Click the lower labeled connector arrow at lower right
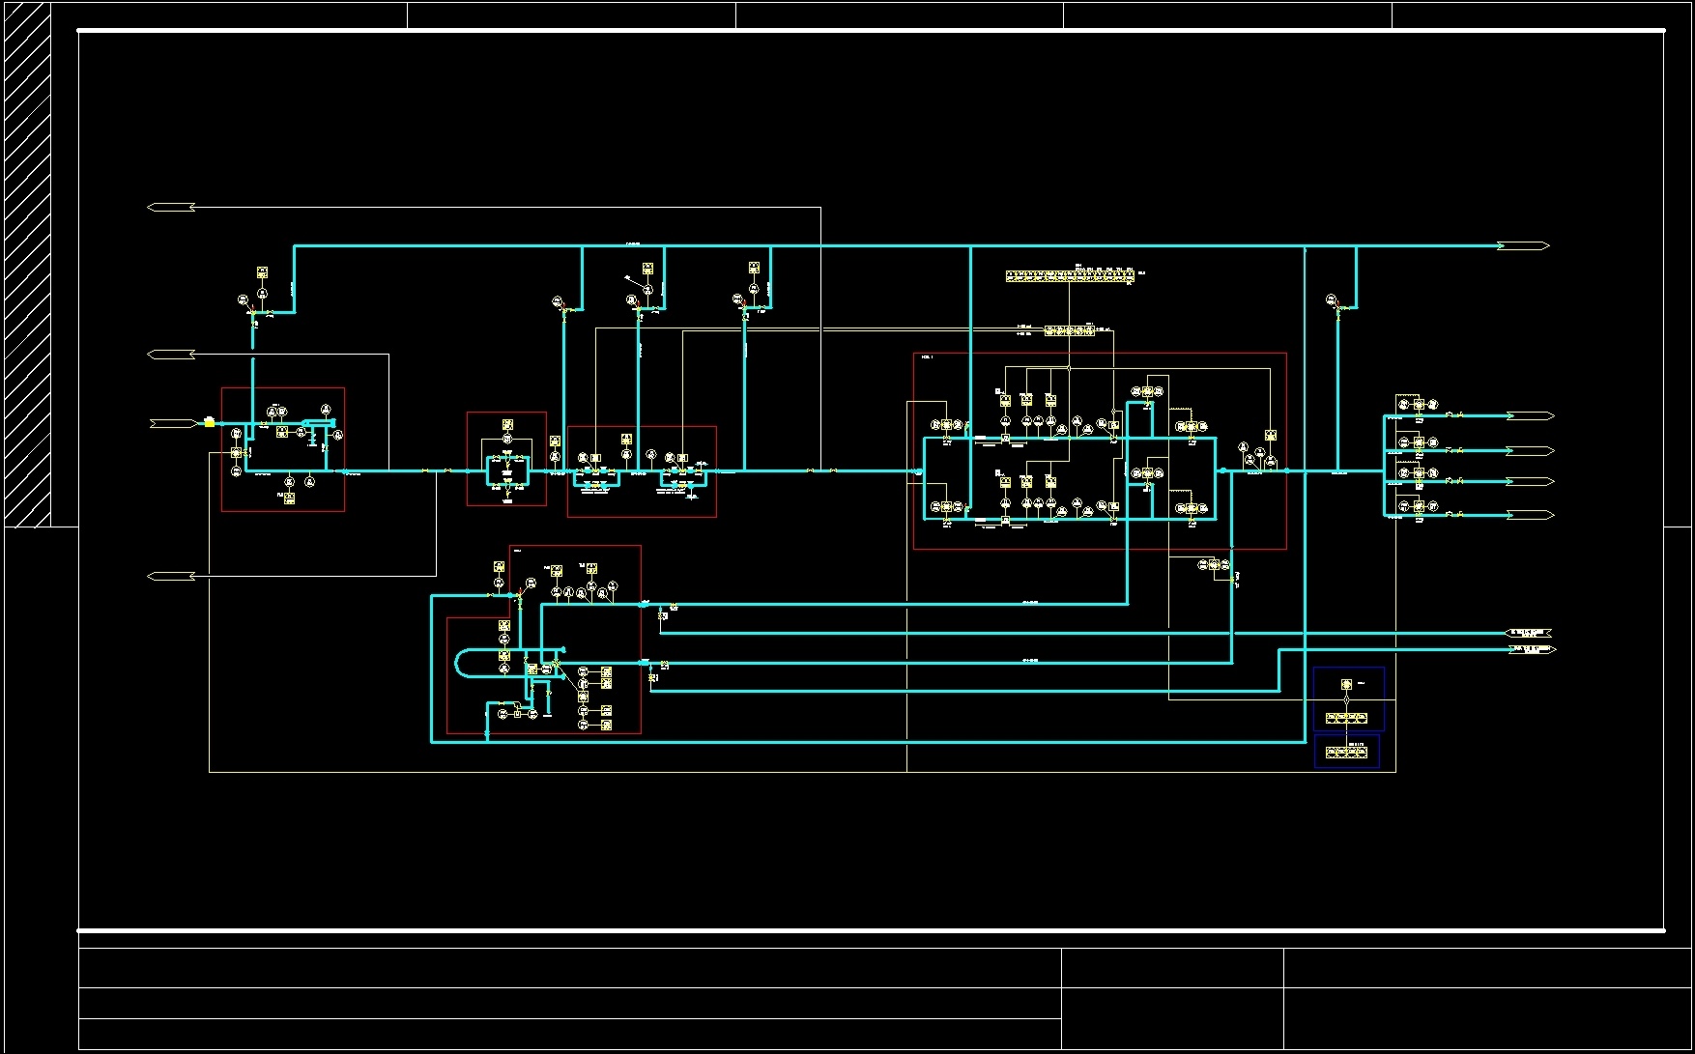 coord(1532,649)
